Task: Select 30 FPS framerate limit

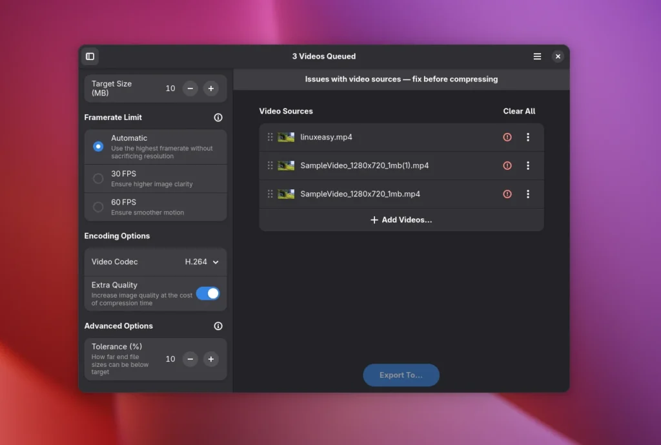Action: click(x=98, y=178)
